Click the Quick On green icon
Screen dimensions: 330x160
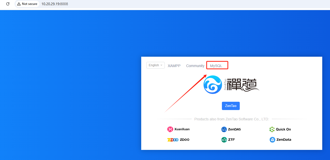pyautogui.click(x=272, y=129)
